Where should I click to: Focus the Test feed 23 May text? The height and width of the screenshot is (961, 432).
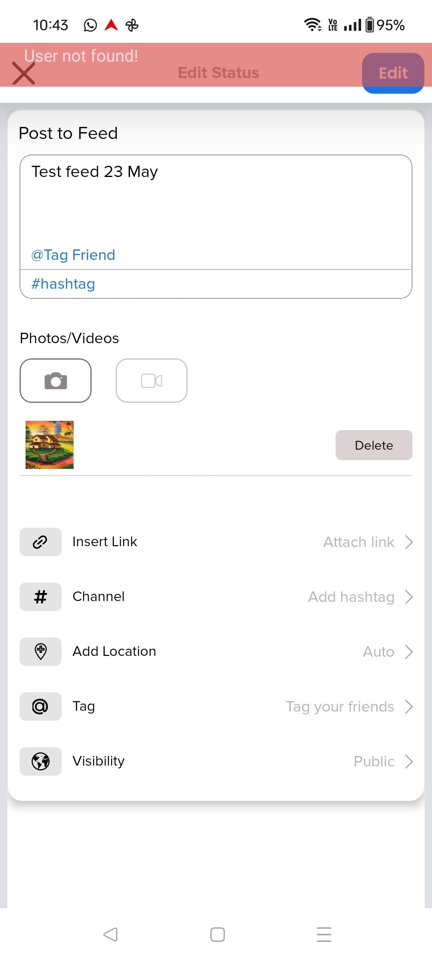[x=95, y=171]
